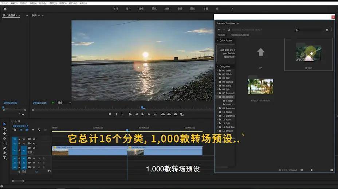Viewport: 338px width, 189px height.
Task: Select the Slip tool
Action: [4, 143]
